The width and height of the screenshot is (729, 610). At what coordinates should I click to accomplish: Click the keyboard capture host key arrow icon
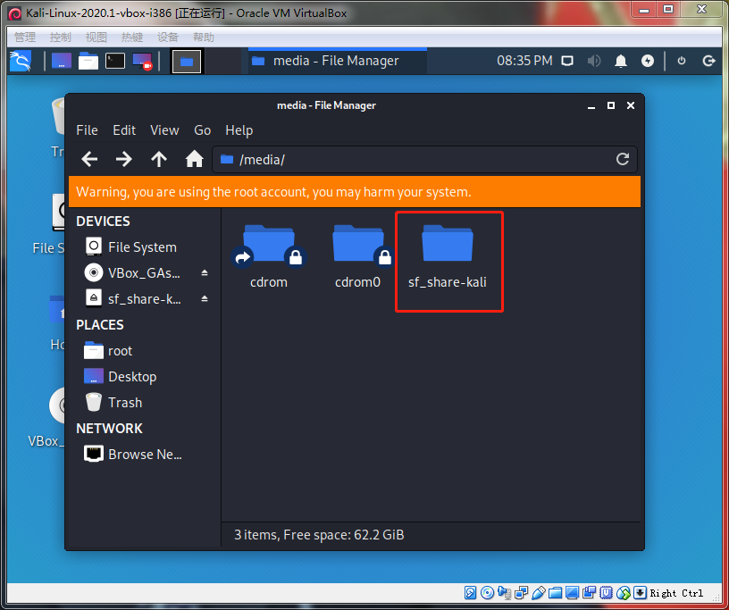tap(641, 593)
